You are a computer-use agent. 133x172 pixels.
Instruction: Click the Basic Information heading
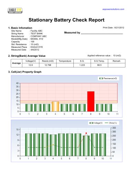tap(20, 28)
